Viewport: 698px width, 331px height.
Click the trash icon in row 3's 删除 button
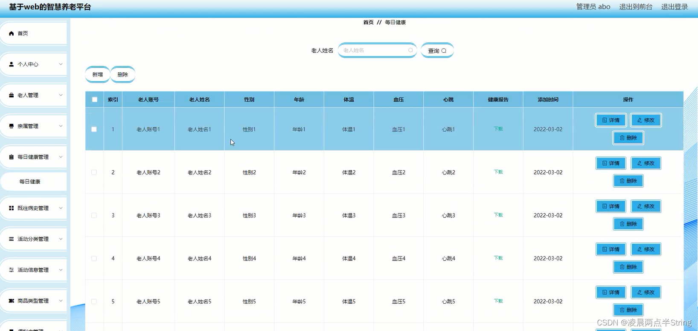pos(622,224)
